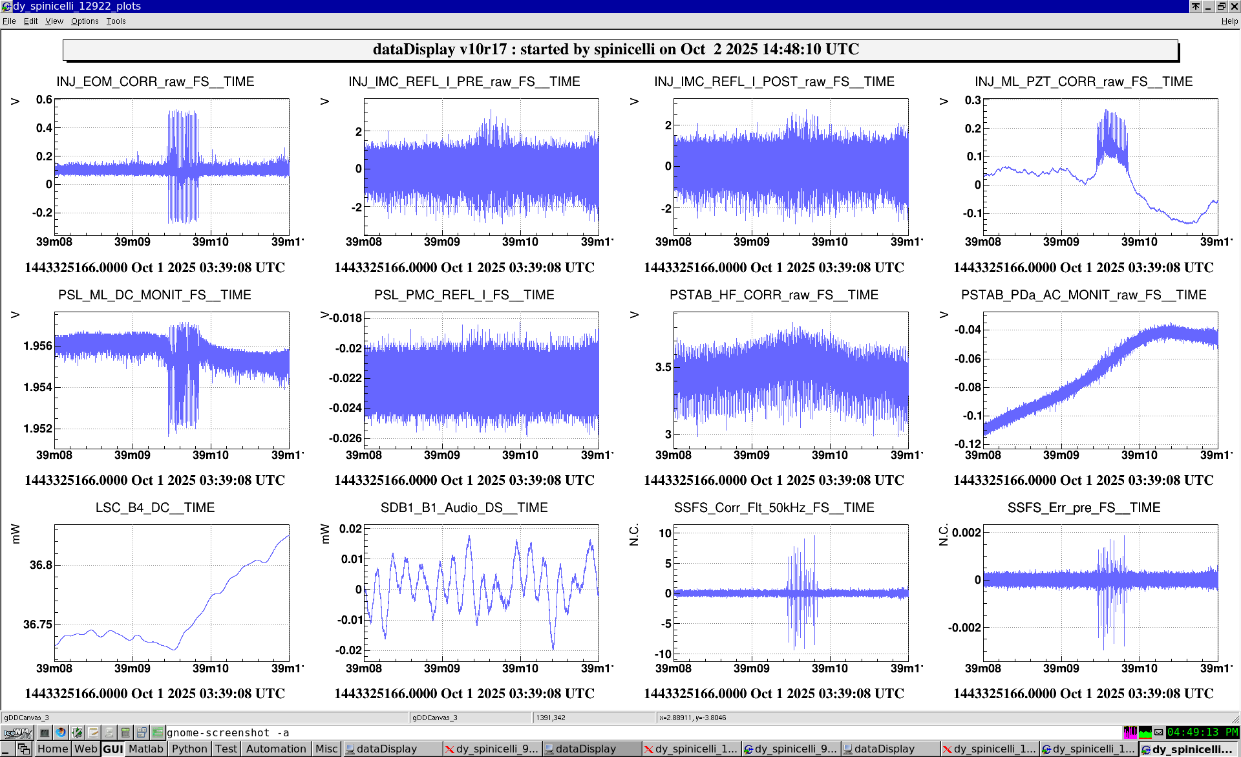Open the Options menu

[85, 21]
